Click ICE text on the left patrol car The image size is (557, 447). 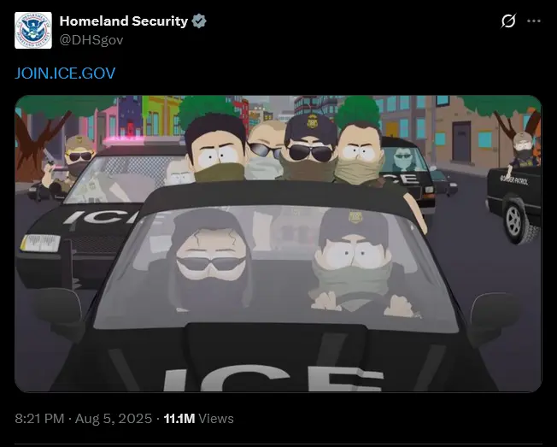pos(102,216)
